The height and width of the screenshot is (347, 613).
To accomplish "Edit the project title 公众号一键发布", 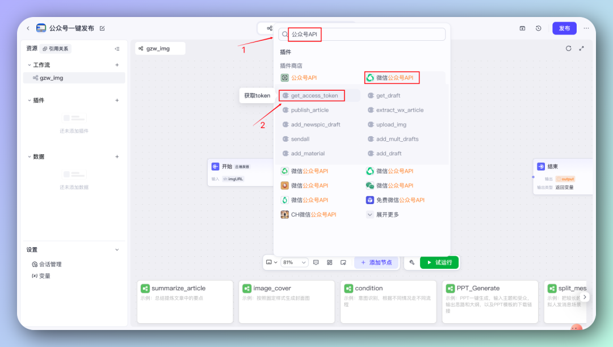I will pyautogui.click(x=102, y=28).
